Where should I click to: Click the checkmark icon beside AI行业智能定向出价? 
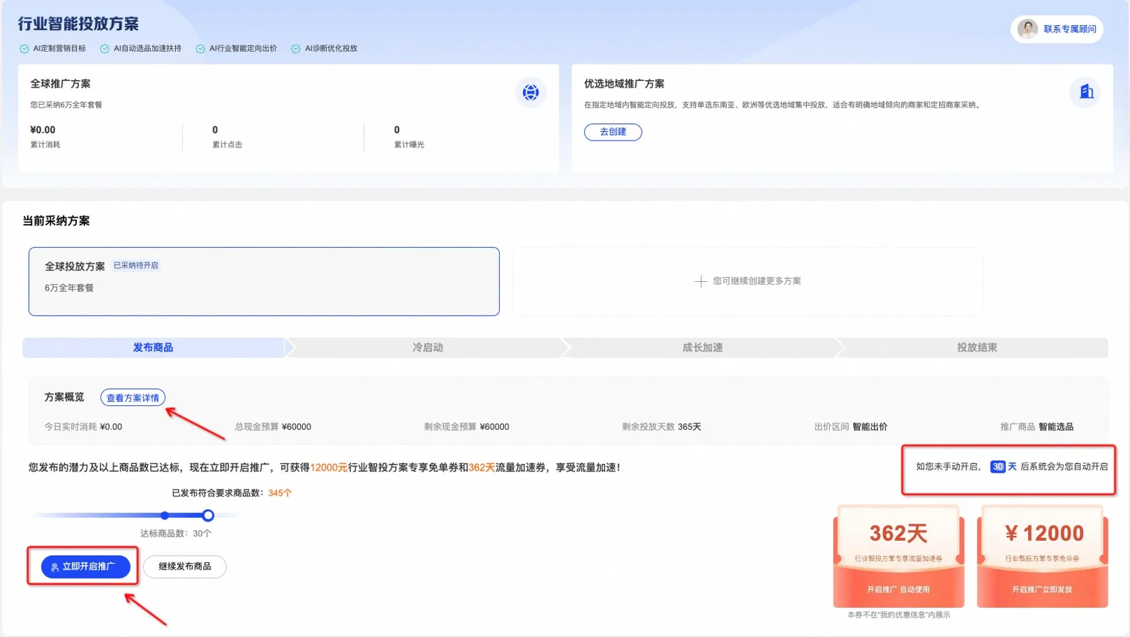pos(200,49)
